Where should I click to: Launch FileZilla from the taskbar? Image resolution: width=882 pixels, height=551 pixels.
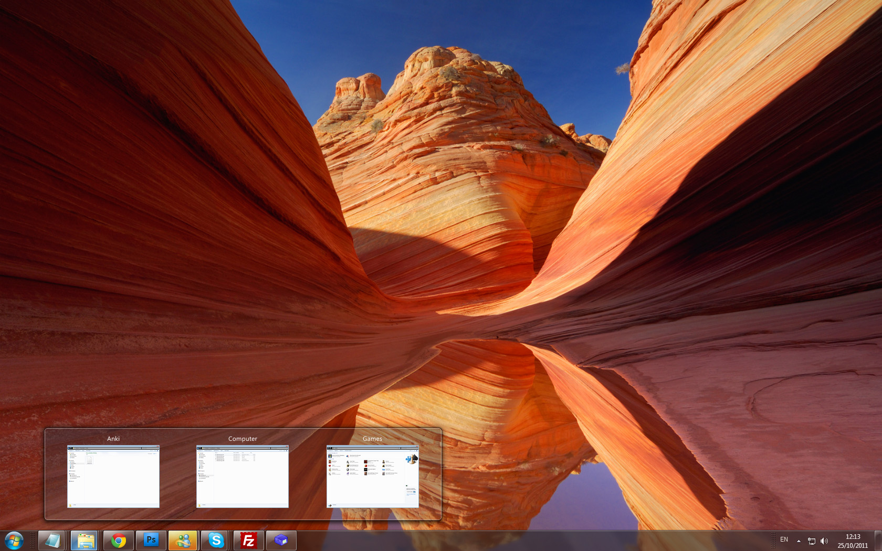tap(249, 539)
